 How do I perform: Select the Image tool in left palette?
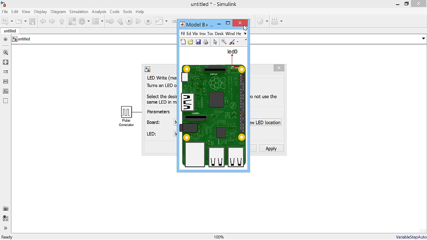(6, 91)
